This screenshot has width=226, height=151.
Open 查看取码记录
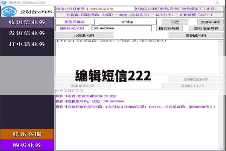pyautogui.click(x=83, y=86)
